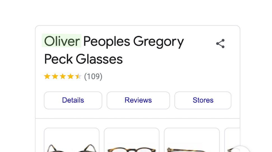Click the highlighted word Oliver
Image resolution: width=272 pixels, height=152 pixels.
[x=62, y=41]
